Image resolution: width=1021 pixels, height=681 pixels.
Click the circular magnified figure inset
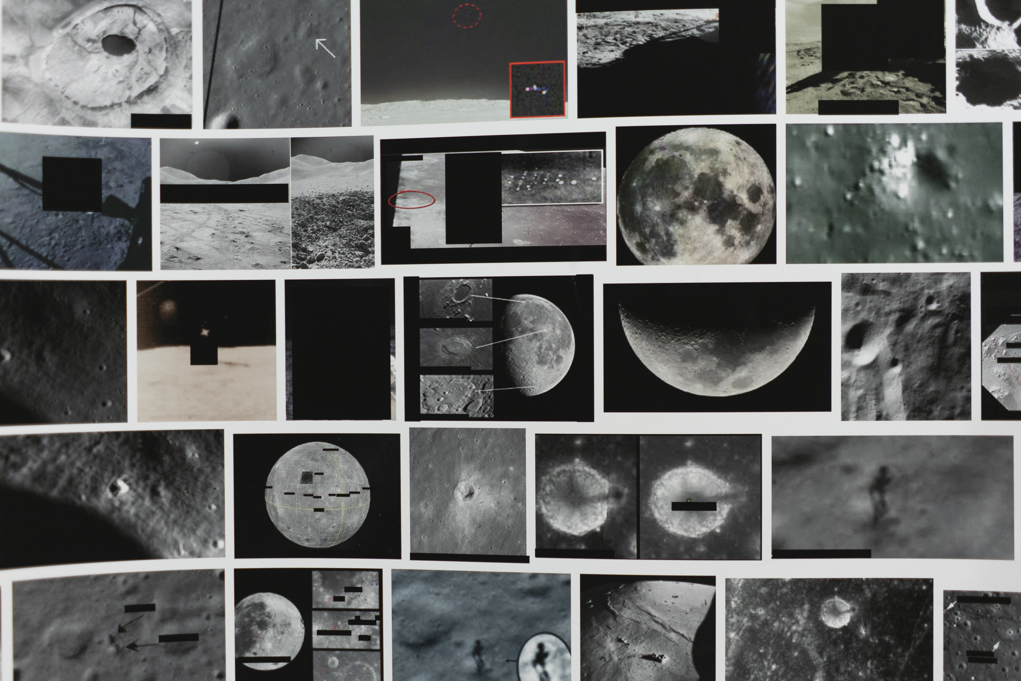544,657
